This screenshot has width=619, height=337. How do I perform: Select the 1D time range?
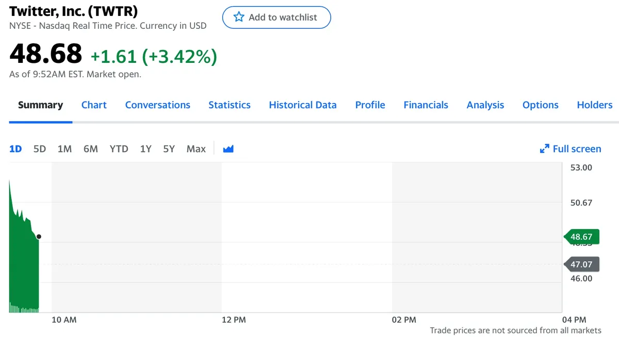15,149
